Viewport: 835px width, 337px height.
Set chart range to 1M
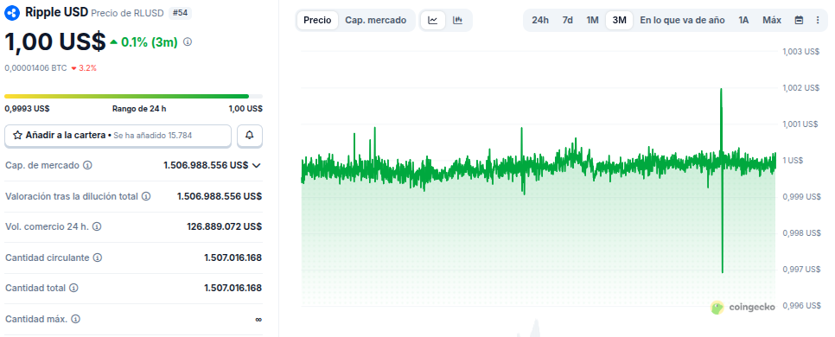pos(593,20)
